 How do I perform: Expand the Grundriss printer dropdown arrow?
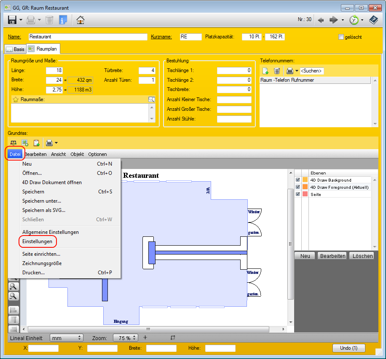(x=56, y=143)
